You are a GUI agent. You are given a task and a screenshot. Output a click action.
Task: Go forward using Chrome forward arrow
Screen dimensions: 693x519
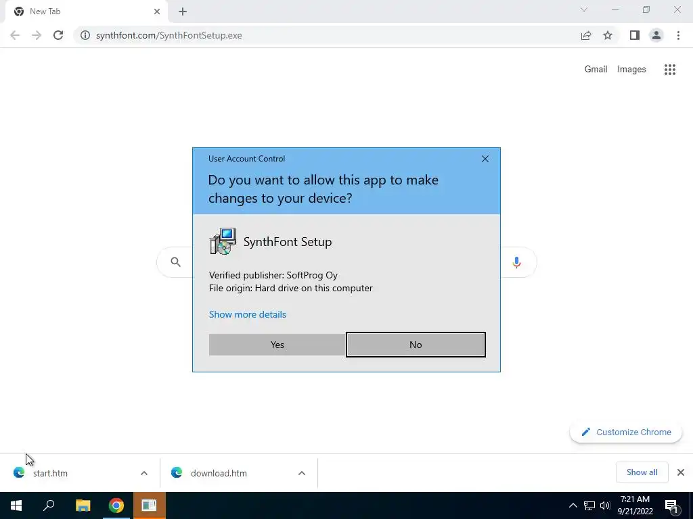37,35
